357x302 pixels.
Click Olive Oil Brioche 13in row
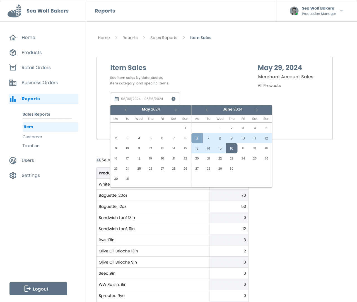(x=172, y=251)
